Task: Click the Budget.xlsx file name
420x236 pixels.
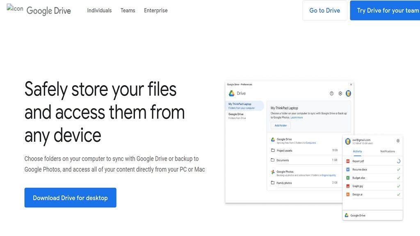Action: pos(358,178)
